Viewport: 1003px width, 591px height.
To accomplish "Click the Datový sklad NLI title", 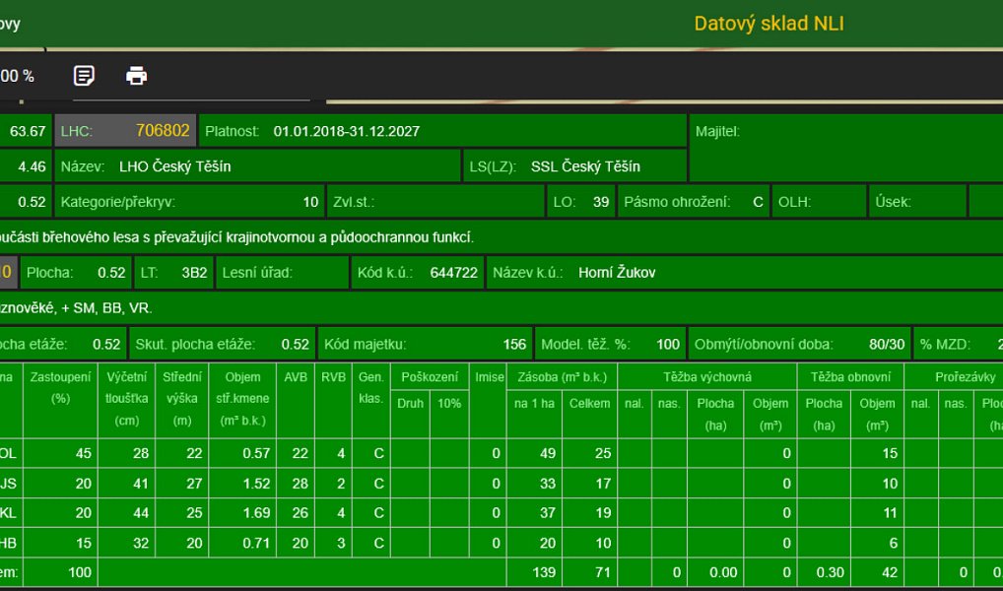I will 769,24.
